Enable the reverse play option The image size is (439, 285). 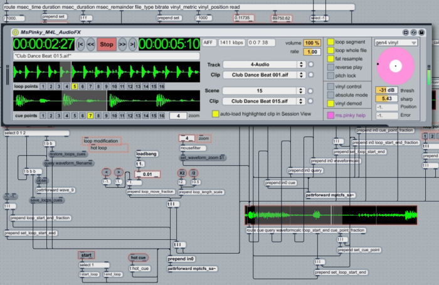point(330,66)
